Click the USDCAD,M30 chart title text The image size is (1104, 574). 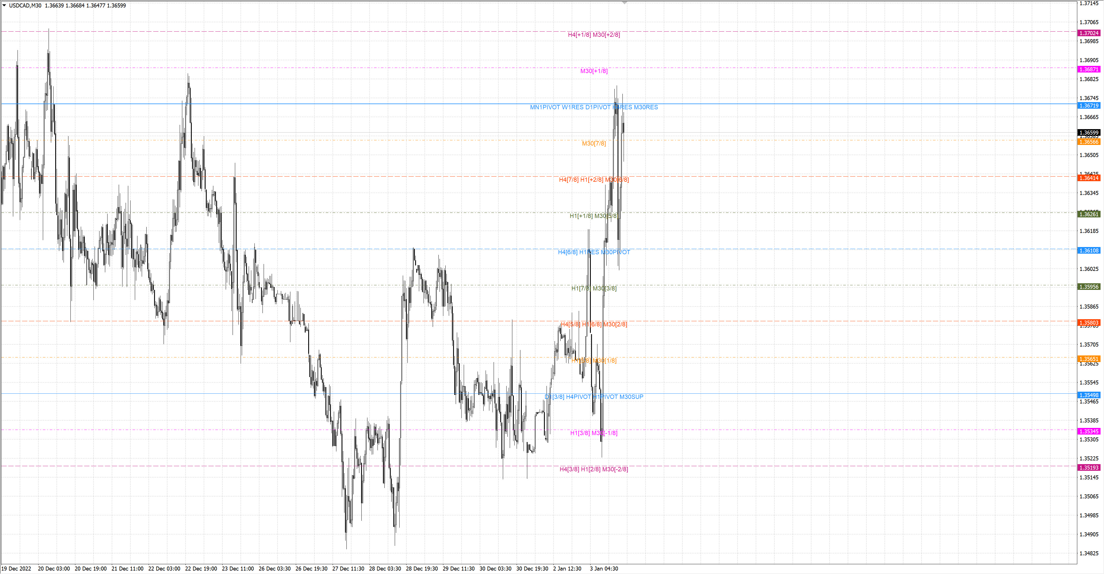(x=25, y=5)
